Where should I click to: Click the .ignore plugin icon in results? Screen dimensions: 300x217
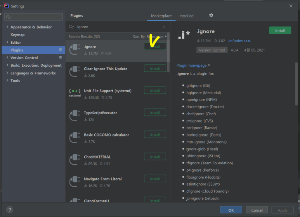(75, 49)
